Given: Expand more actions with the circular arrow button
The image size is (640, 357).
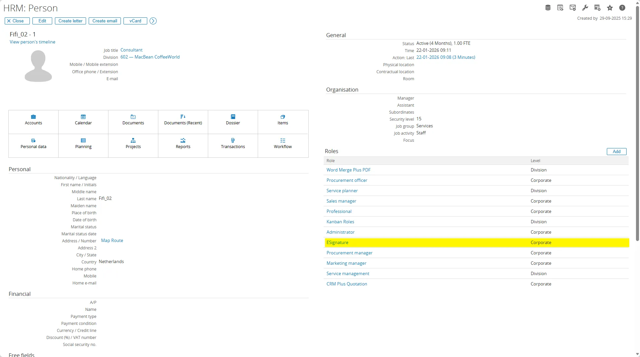Looking at the screenshot, I should pos(153,21).
